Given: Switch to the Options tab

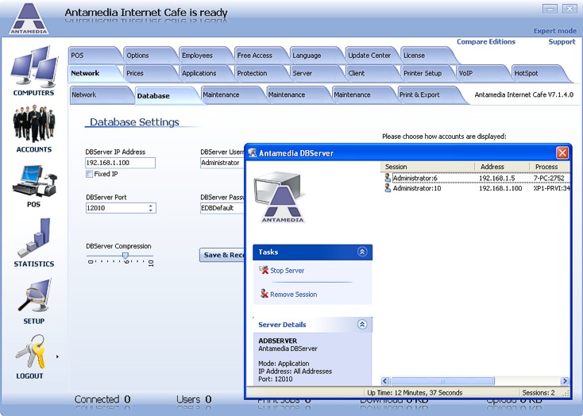Looking at the screenshot, I should [150, 56].
